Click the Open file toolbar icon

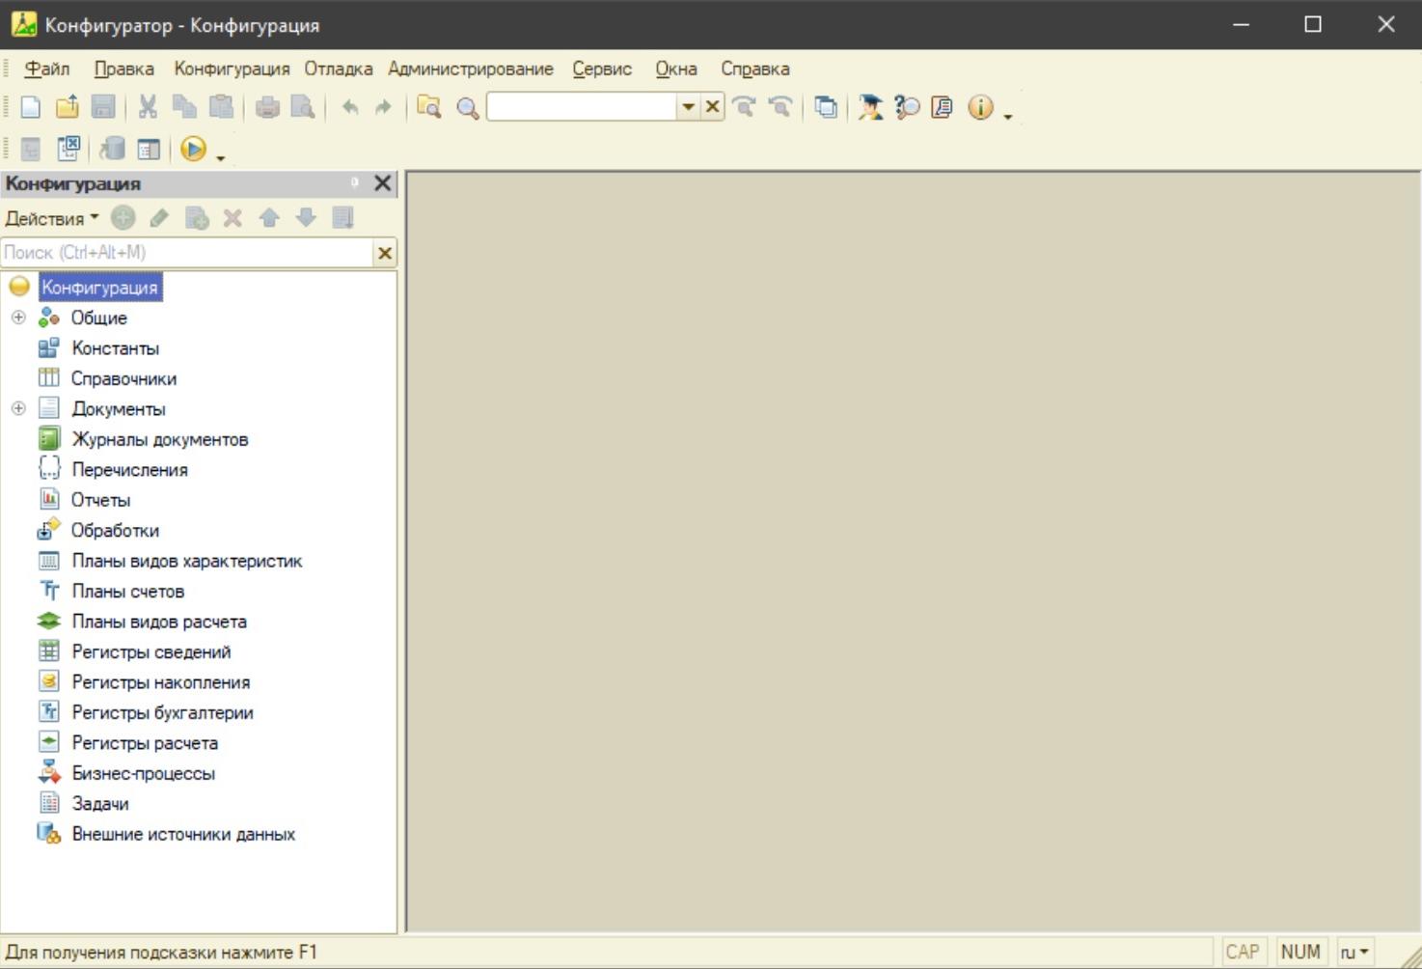pos(67,107)
